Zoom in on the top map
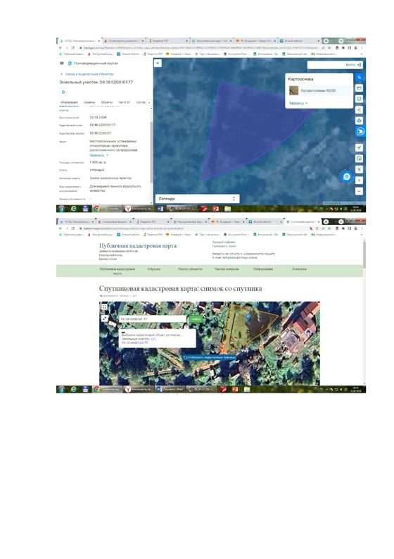 359,180
